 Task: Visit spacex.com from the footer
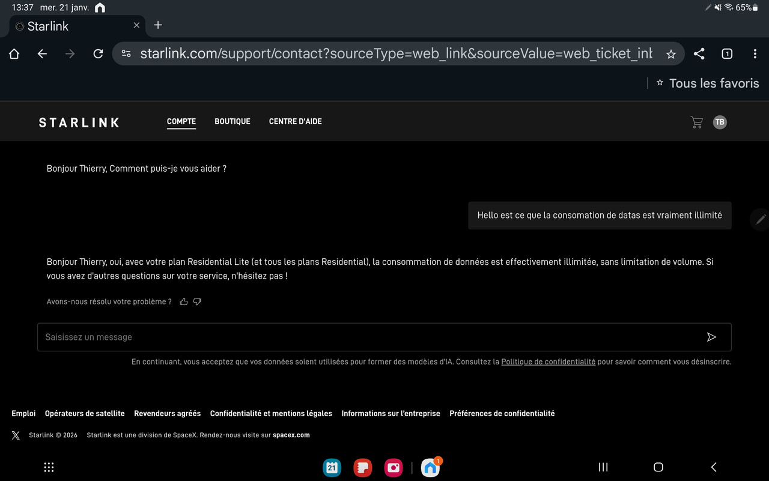291,435
